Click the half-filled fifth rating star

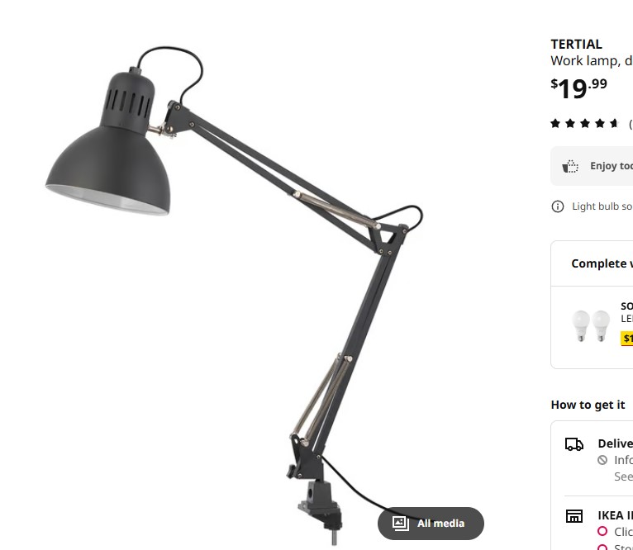[615, 123]
